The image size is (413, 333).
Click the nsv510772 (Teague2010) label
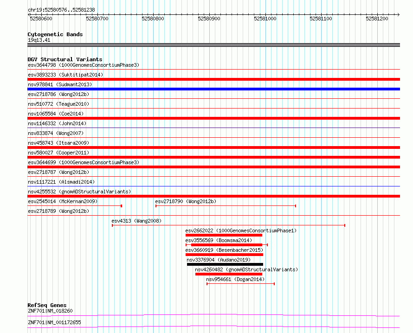pos(58,104)
